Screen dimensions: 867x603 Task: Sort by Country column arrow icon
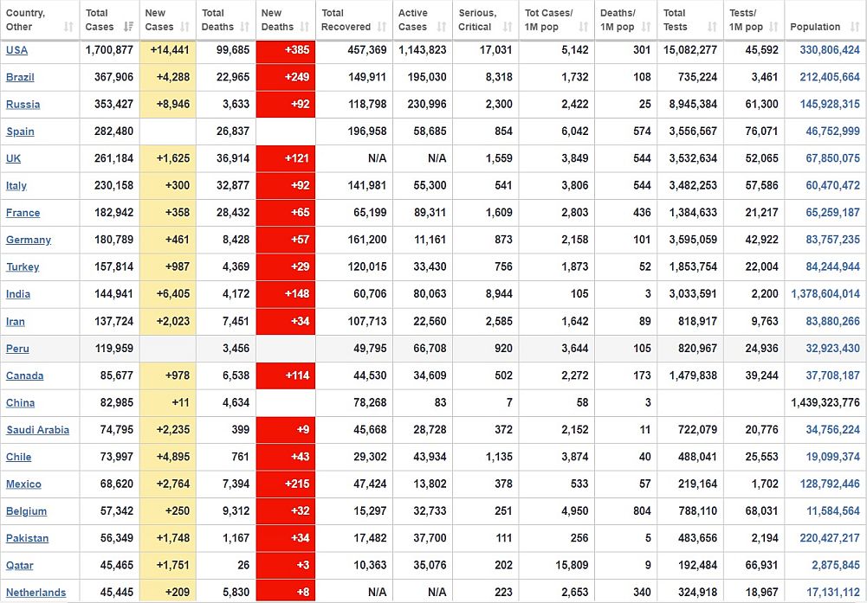click(68, 27)
